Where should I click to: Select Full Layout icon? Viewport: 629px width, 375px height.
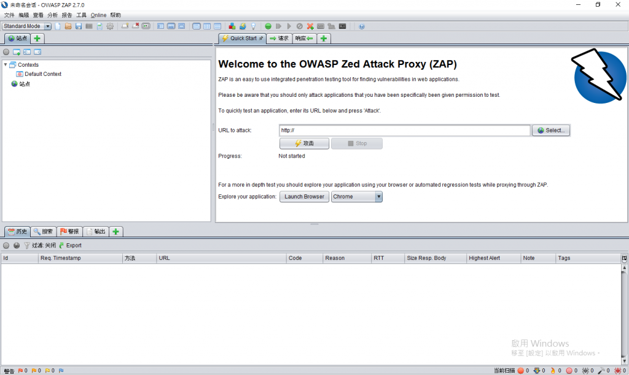(x=182, y=26)
